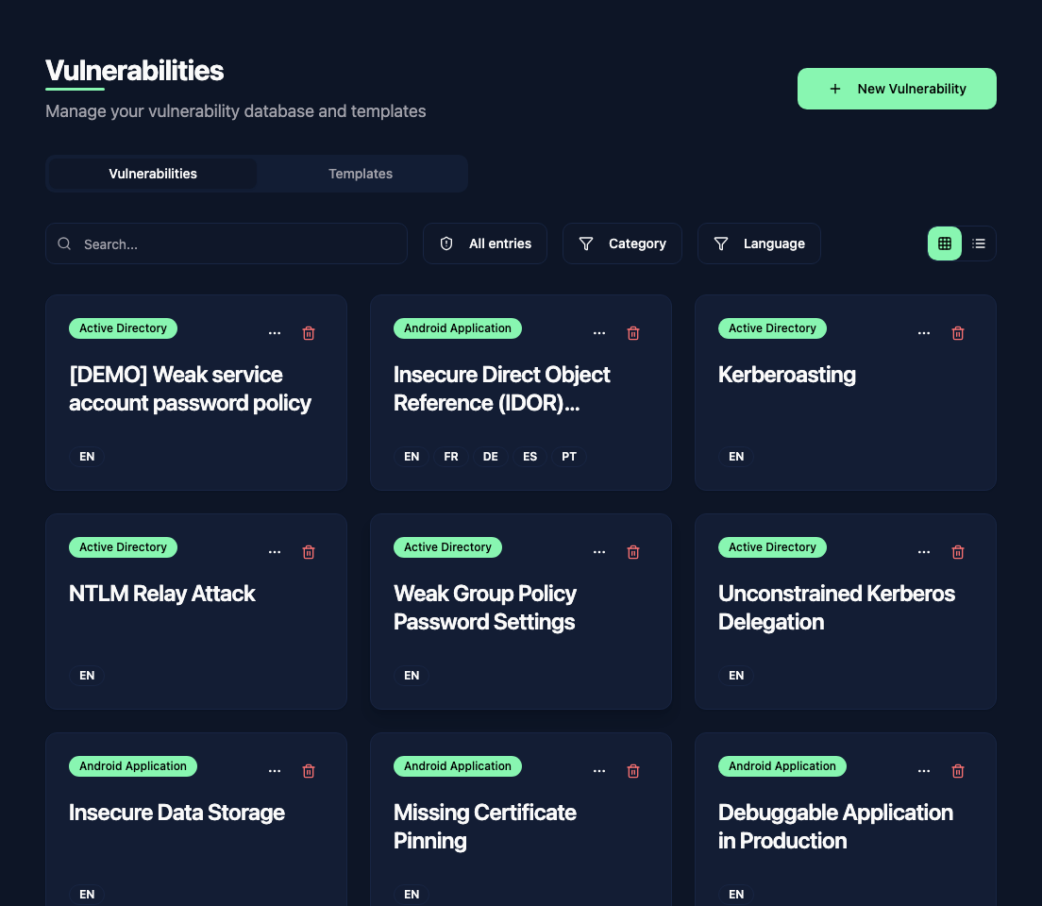Screen dimensions: 1042x906
Task: Select DE language on IDOR card
Action: click(x=491, y=457)
